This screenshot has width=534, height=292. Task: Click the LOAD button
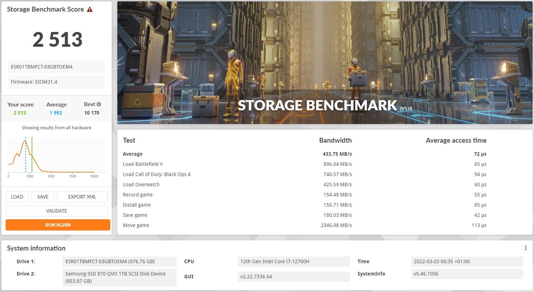coord(17,197)
